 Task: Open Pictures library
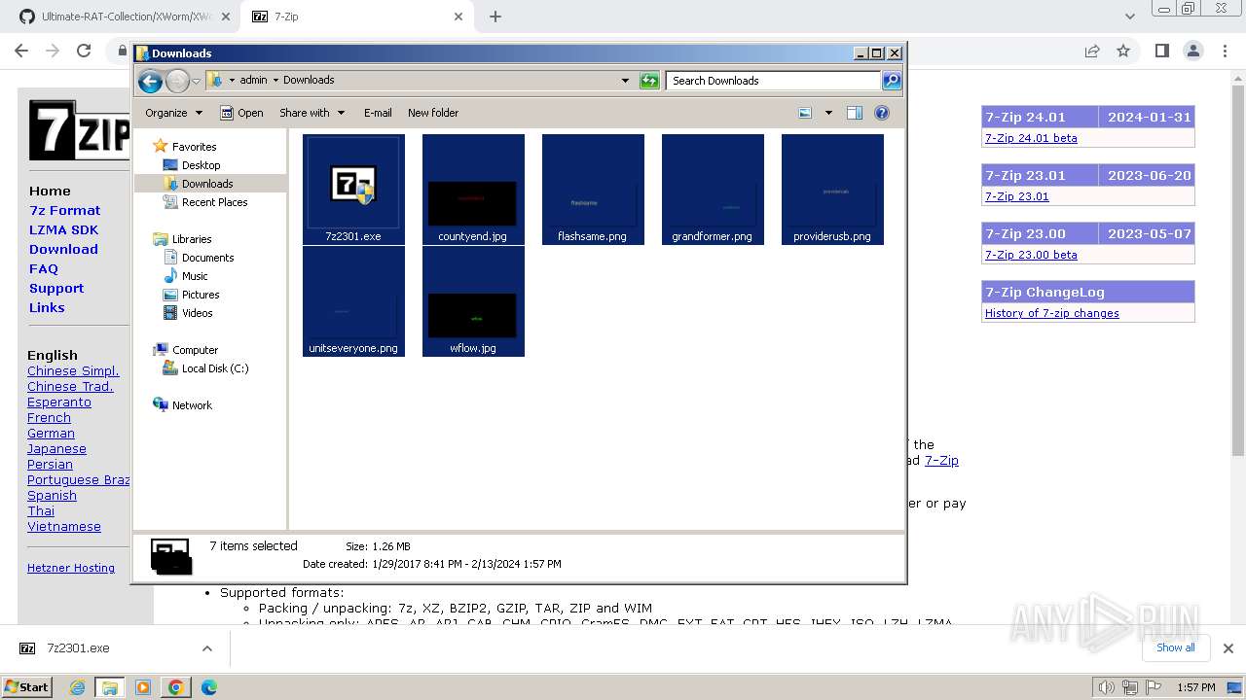201,295
